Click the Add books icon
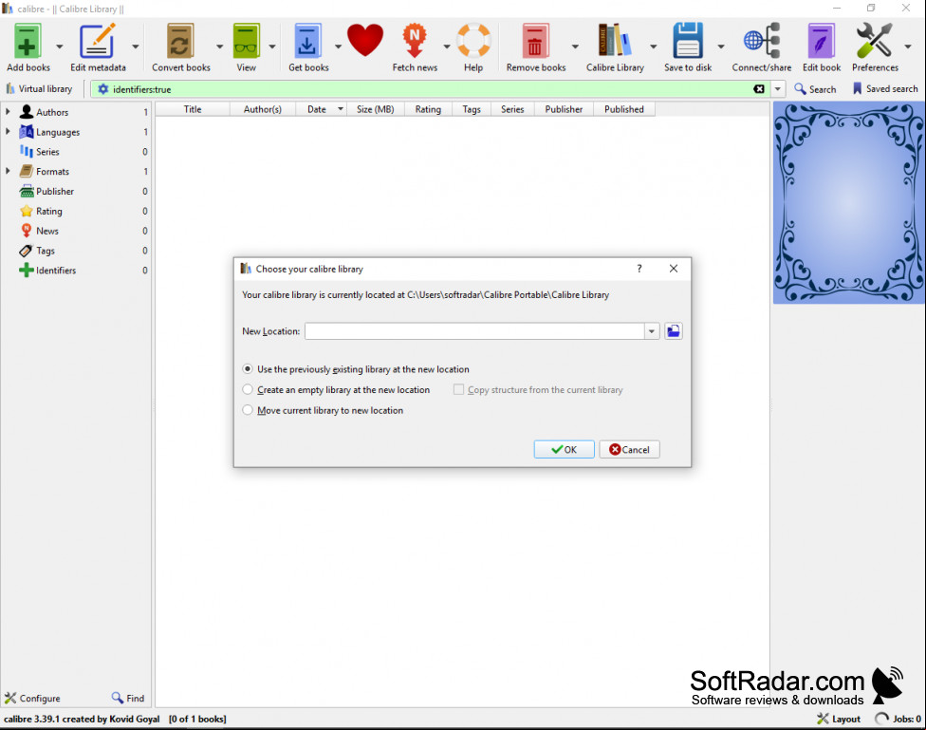Screen dimensions: 926x730 (28, 42)
